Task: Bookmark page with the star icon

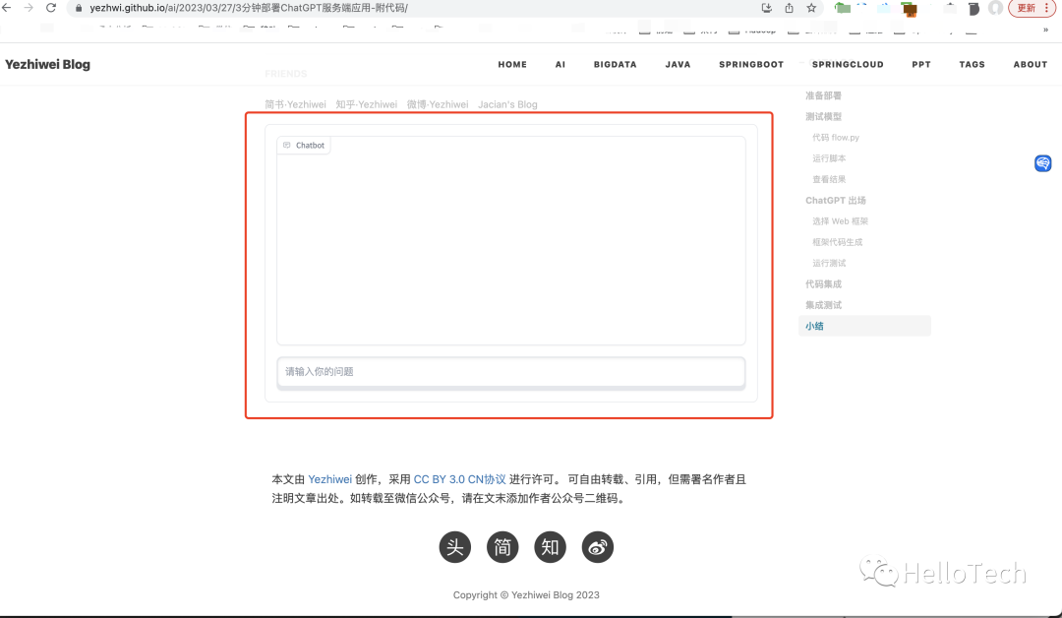Action: (x=811, y=8)
